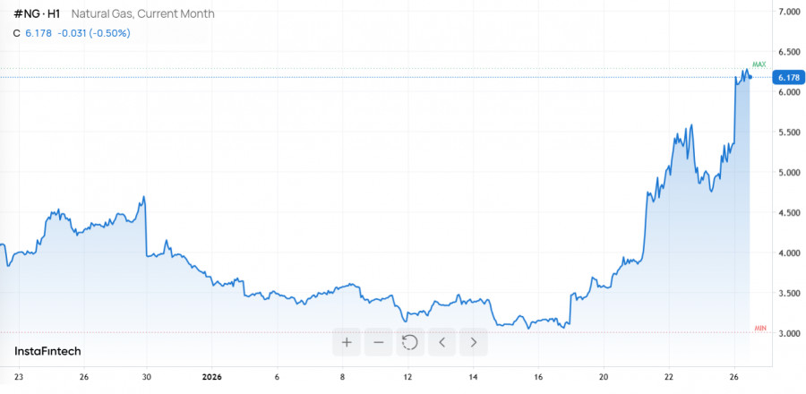
Task: Click the 30 date label on time axis
Action: click(147, 377)
